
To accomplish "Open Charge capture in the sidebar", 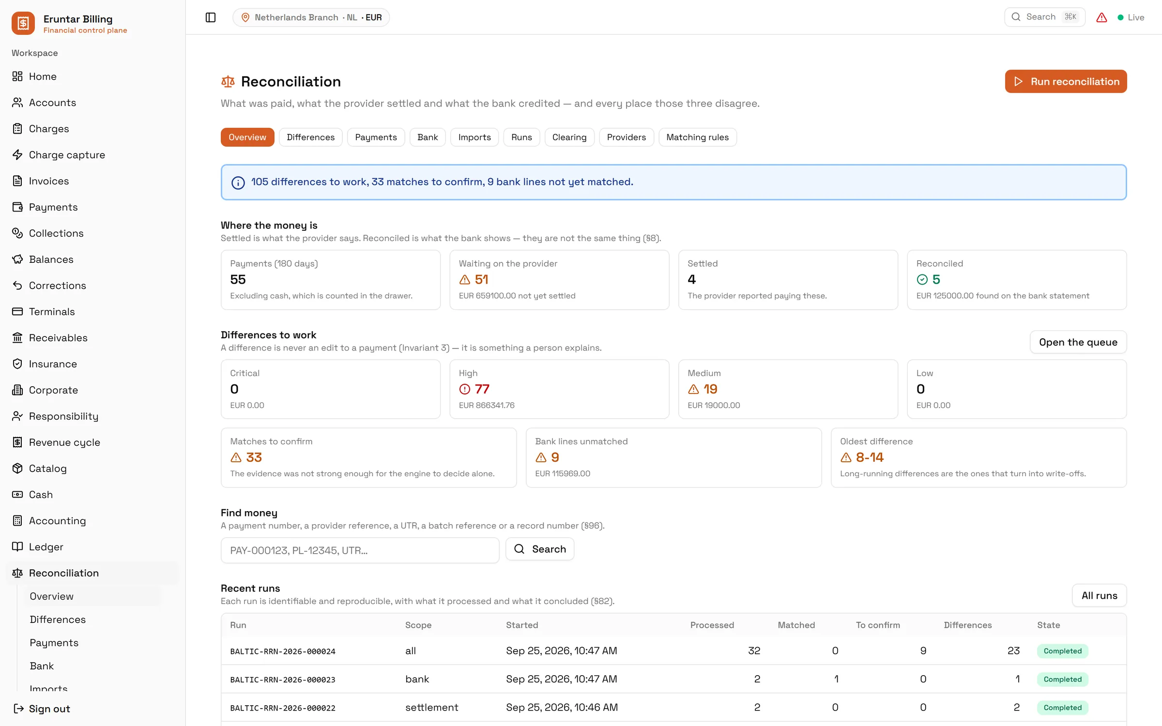I will pos(92,155).
